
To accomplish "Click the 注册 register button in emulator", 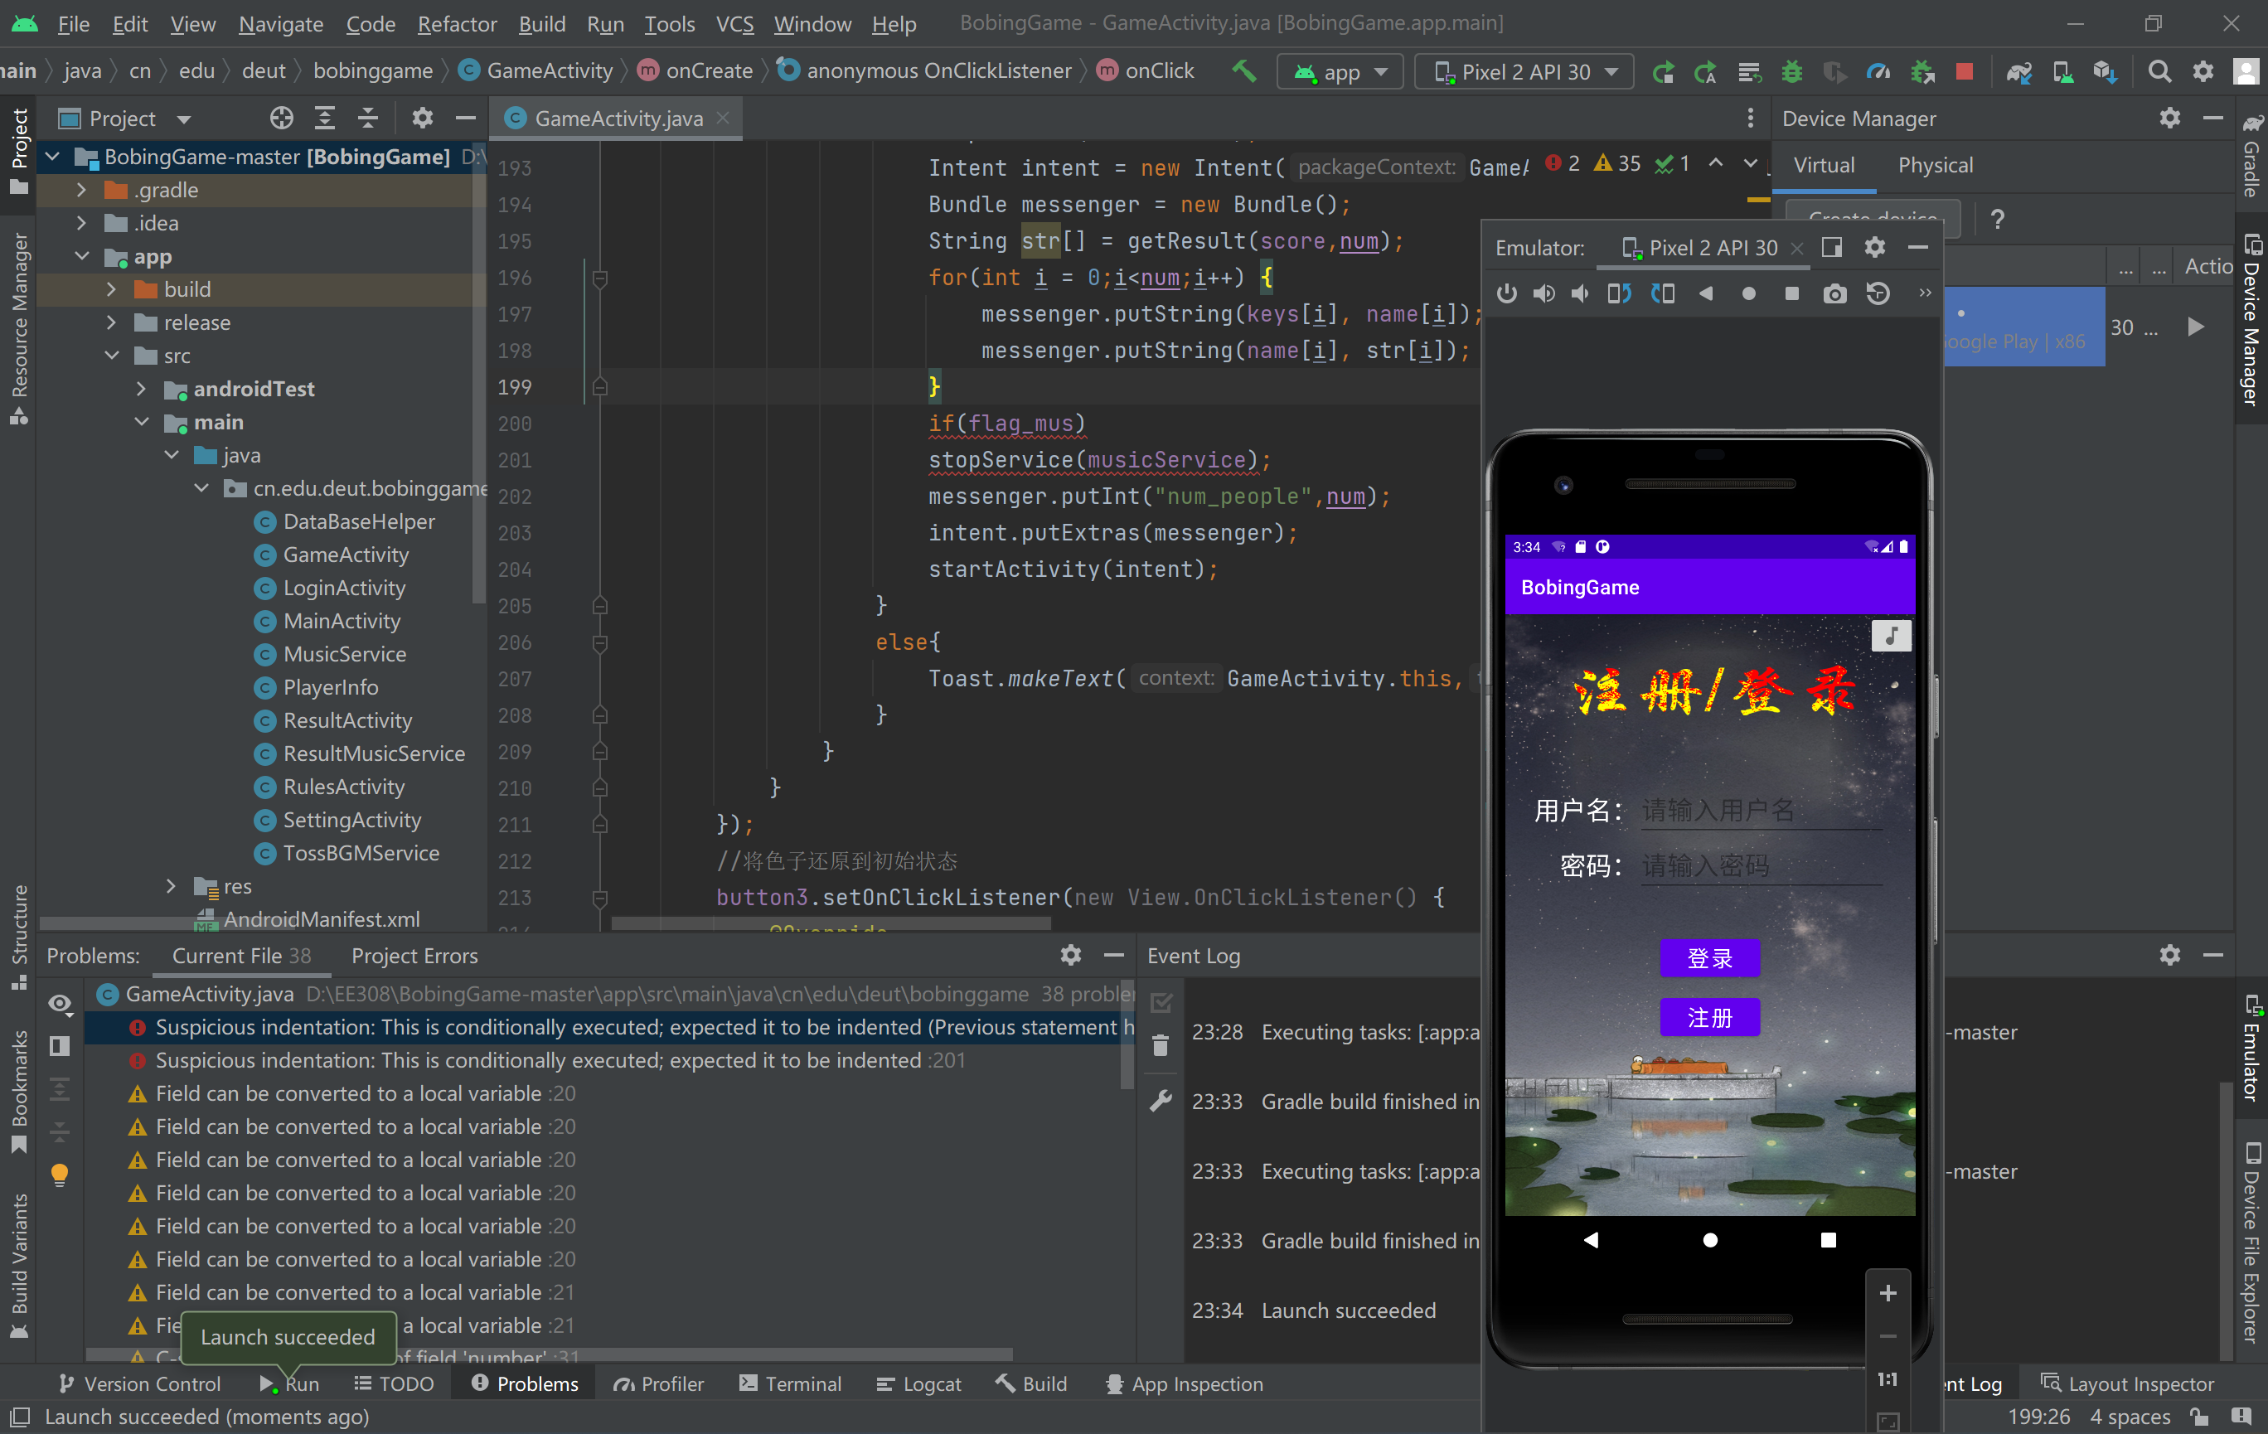I will tap(1708, 1017).
